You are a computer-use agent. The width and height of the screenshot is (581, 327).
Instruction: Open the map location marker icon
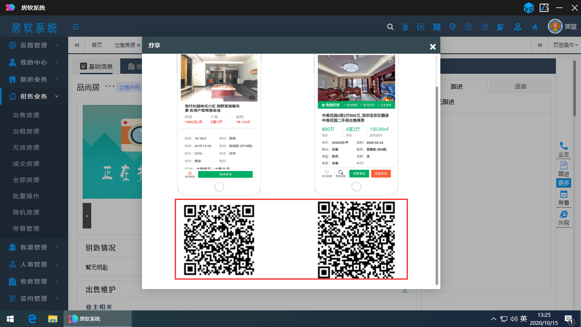(x=517, y=27)
